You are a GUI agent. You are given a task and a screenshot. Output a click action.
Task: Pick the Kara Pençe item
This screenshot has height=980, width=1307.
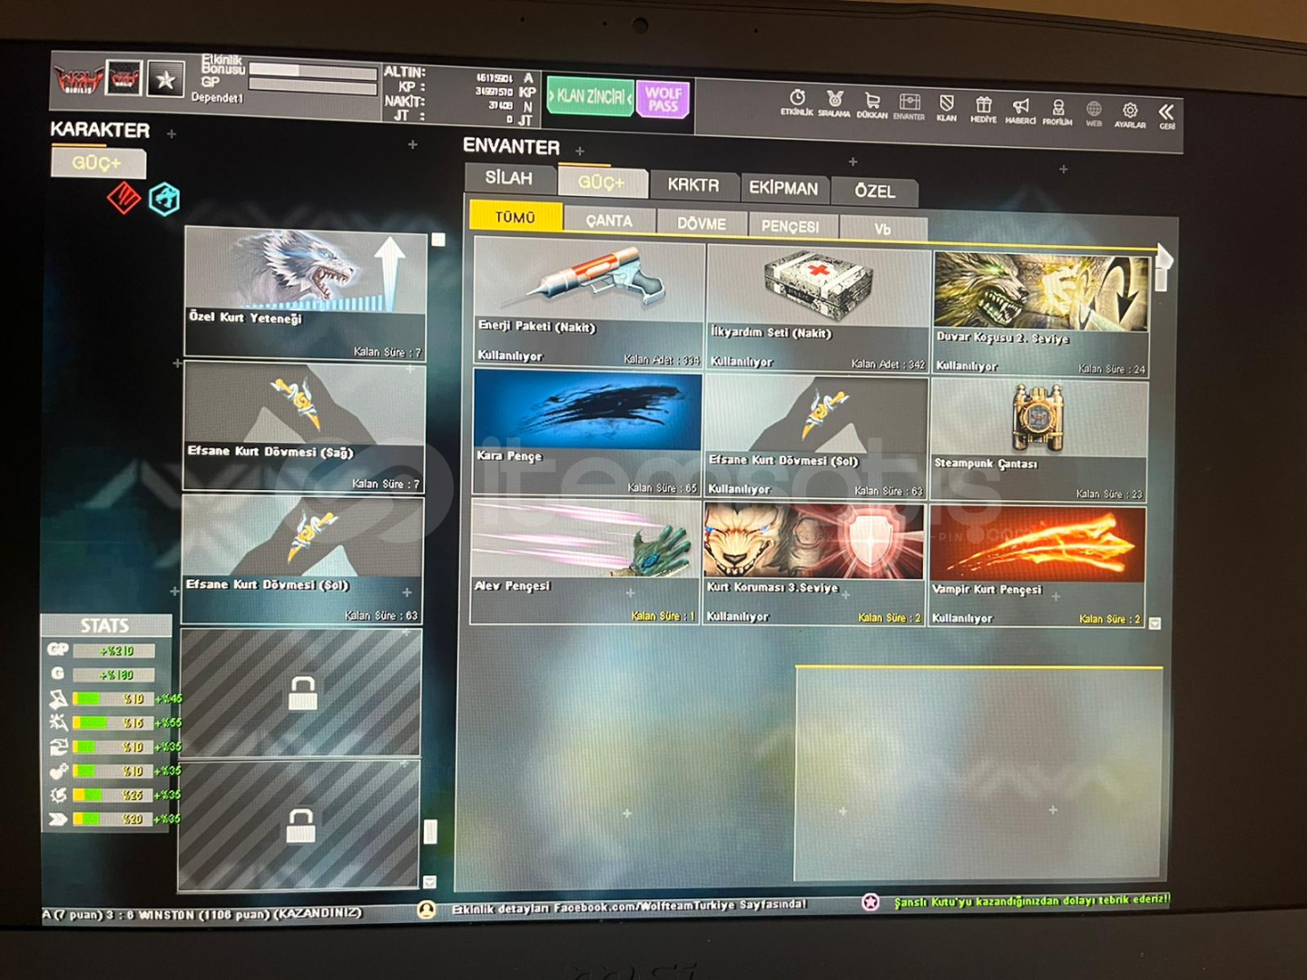tap(587, 433)
